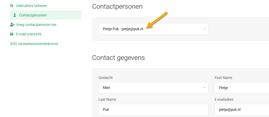Open the AVG verwerkersovereenkomst link
The width and height of the screenshot is (269, 117).
click(x=34, y=44)
